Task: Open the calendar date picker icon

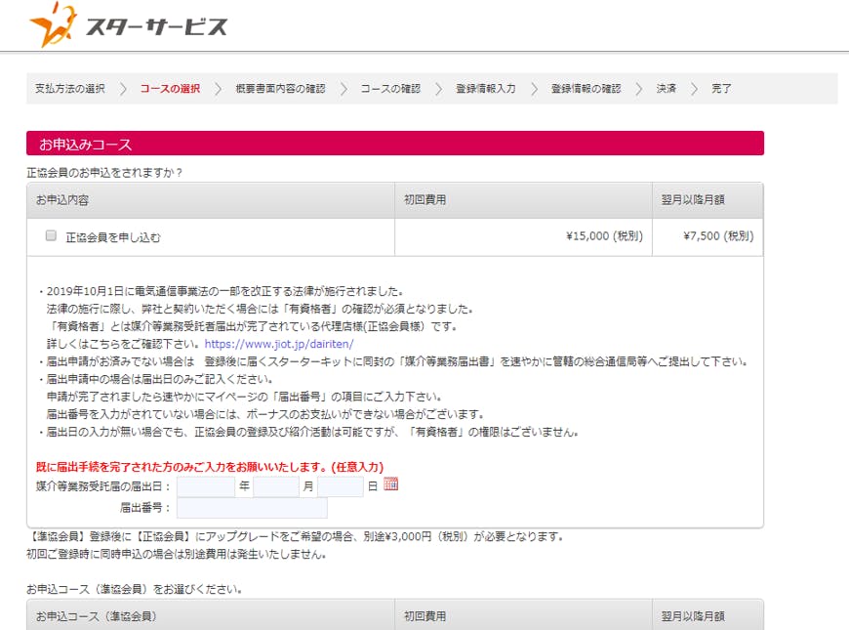Action: (x=391, y=484)
